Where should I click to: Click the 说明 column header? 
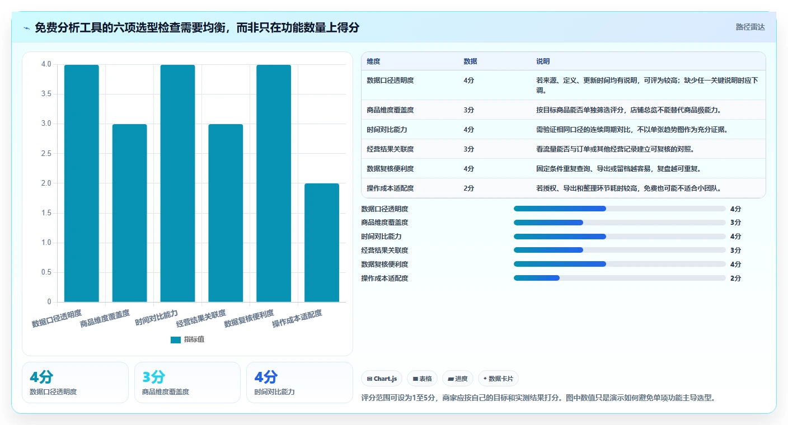[543, 62]
